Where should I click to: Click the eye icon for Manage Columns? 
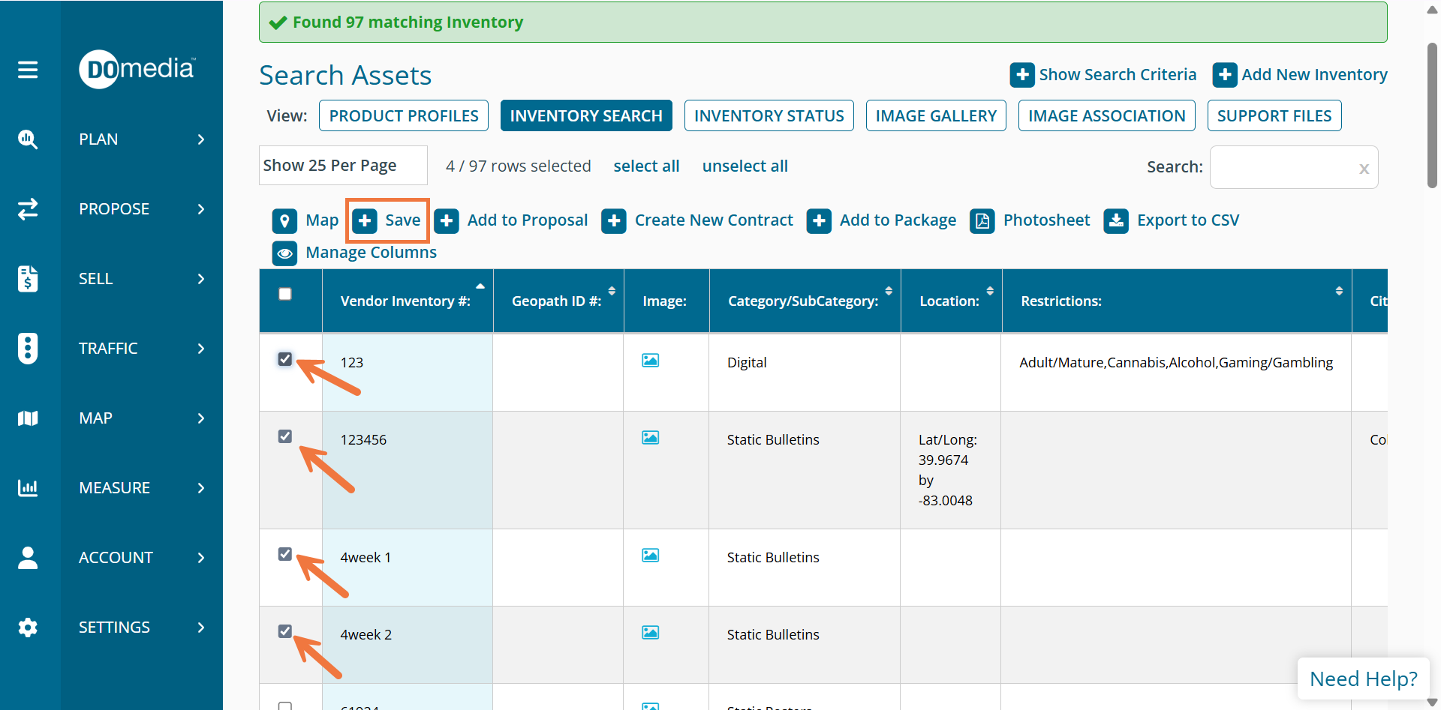pos(284,253)
